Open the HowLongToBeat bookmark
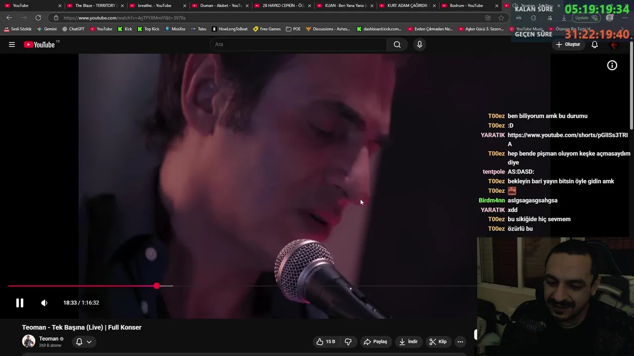 coord(230,29)
